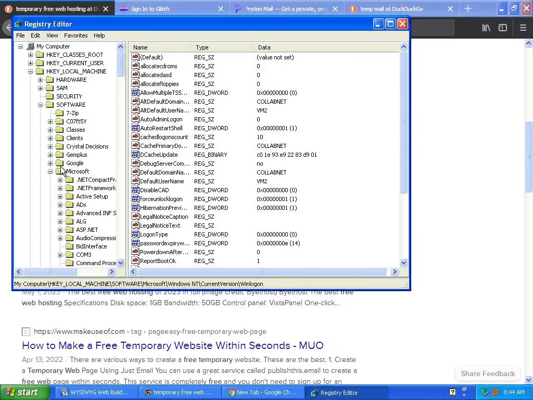Click the AllowMultipleTSS DWORD value icon
The height and width of the screenshot is (400, 533).
coord(135,92)
